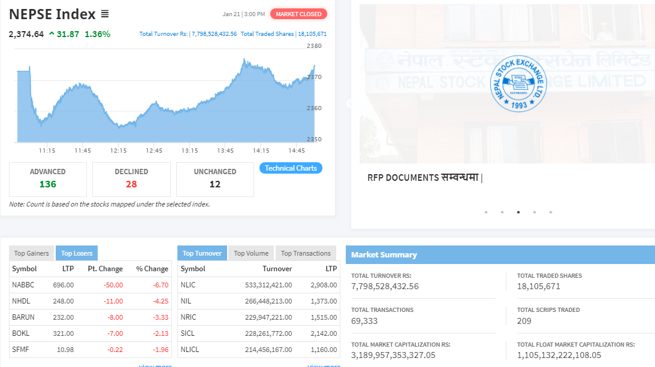Open the NEPSE Index hamburger menu
The height and width of the screenshot is (367, 655).
point(105,14)
